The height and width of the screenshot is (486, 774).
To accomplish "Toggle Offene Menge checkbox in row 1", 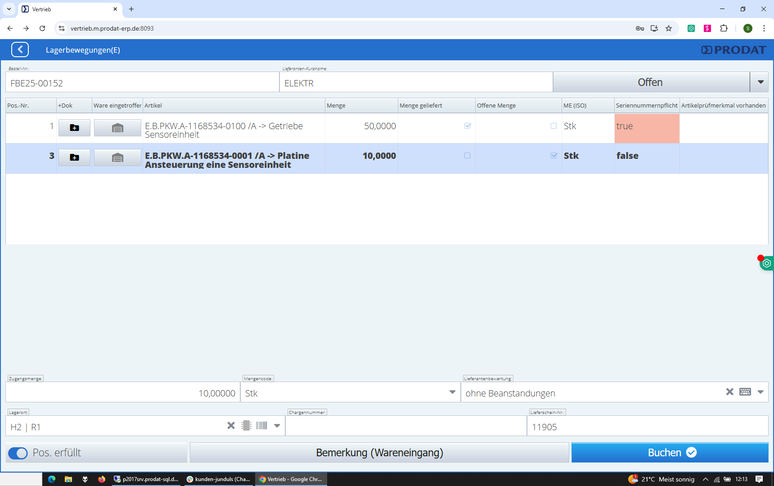I will pyautogui.click(x=553, y=126).
